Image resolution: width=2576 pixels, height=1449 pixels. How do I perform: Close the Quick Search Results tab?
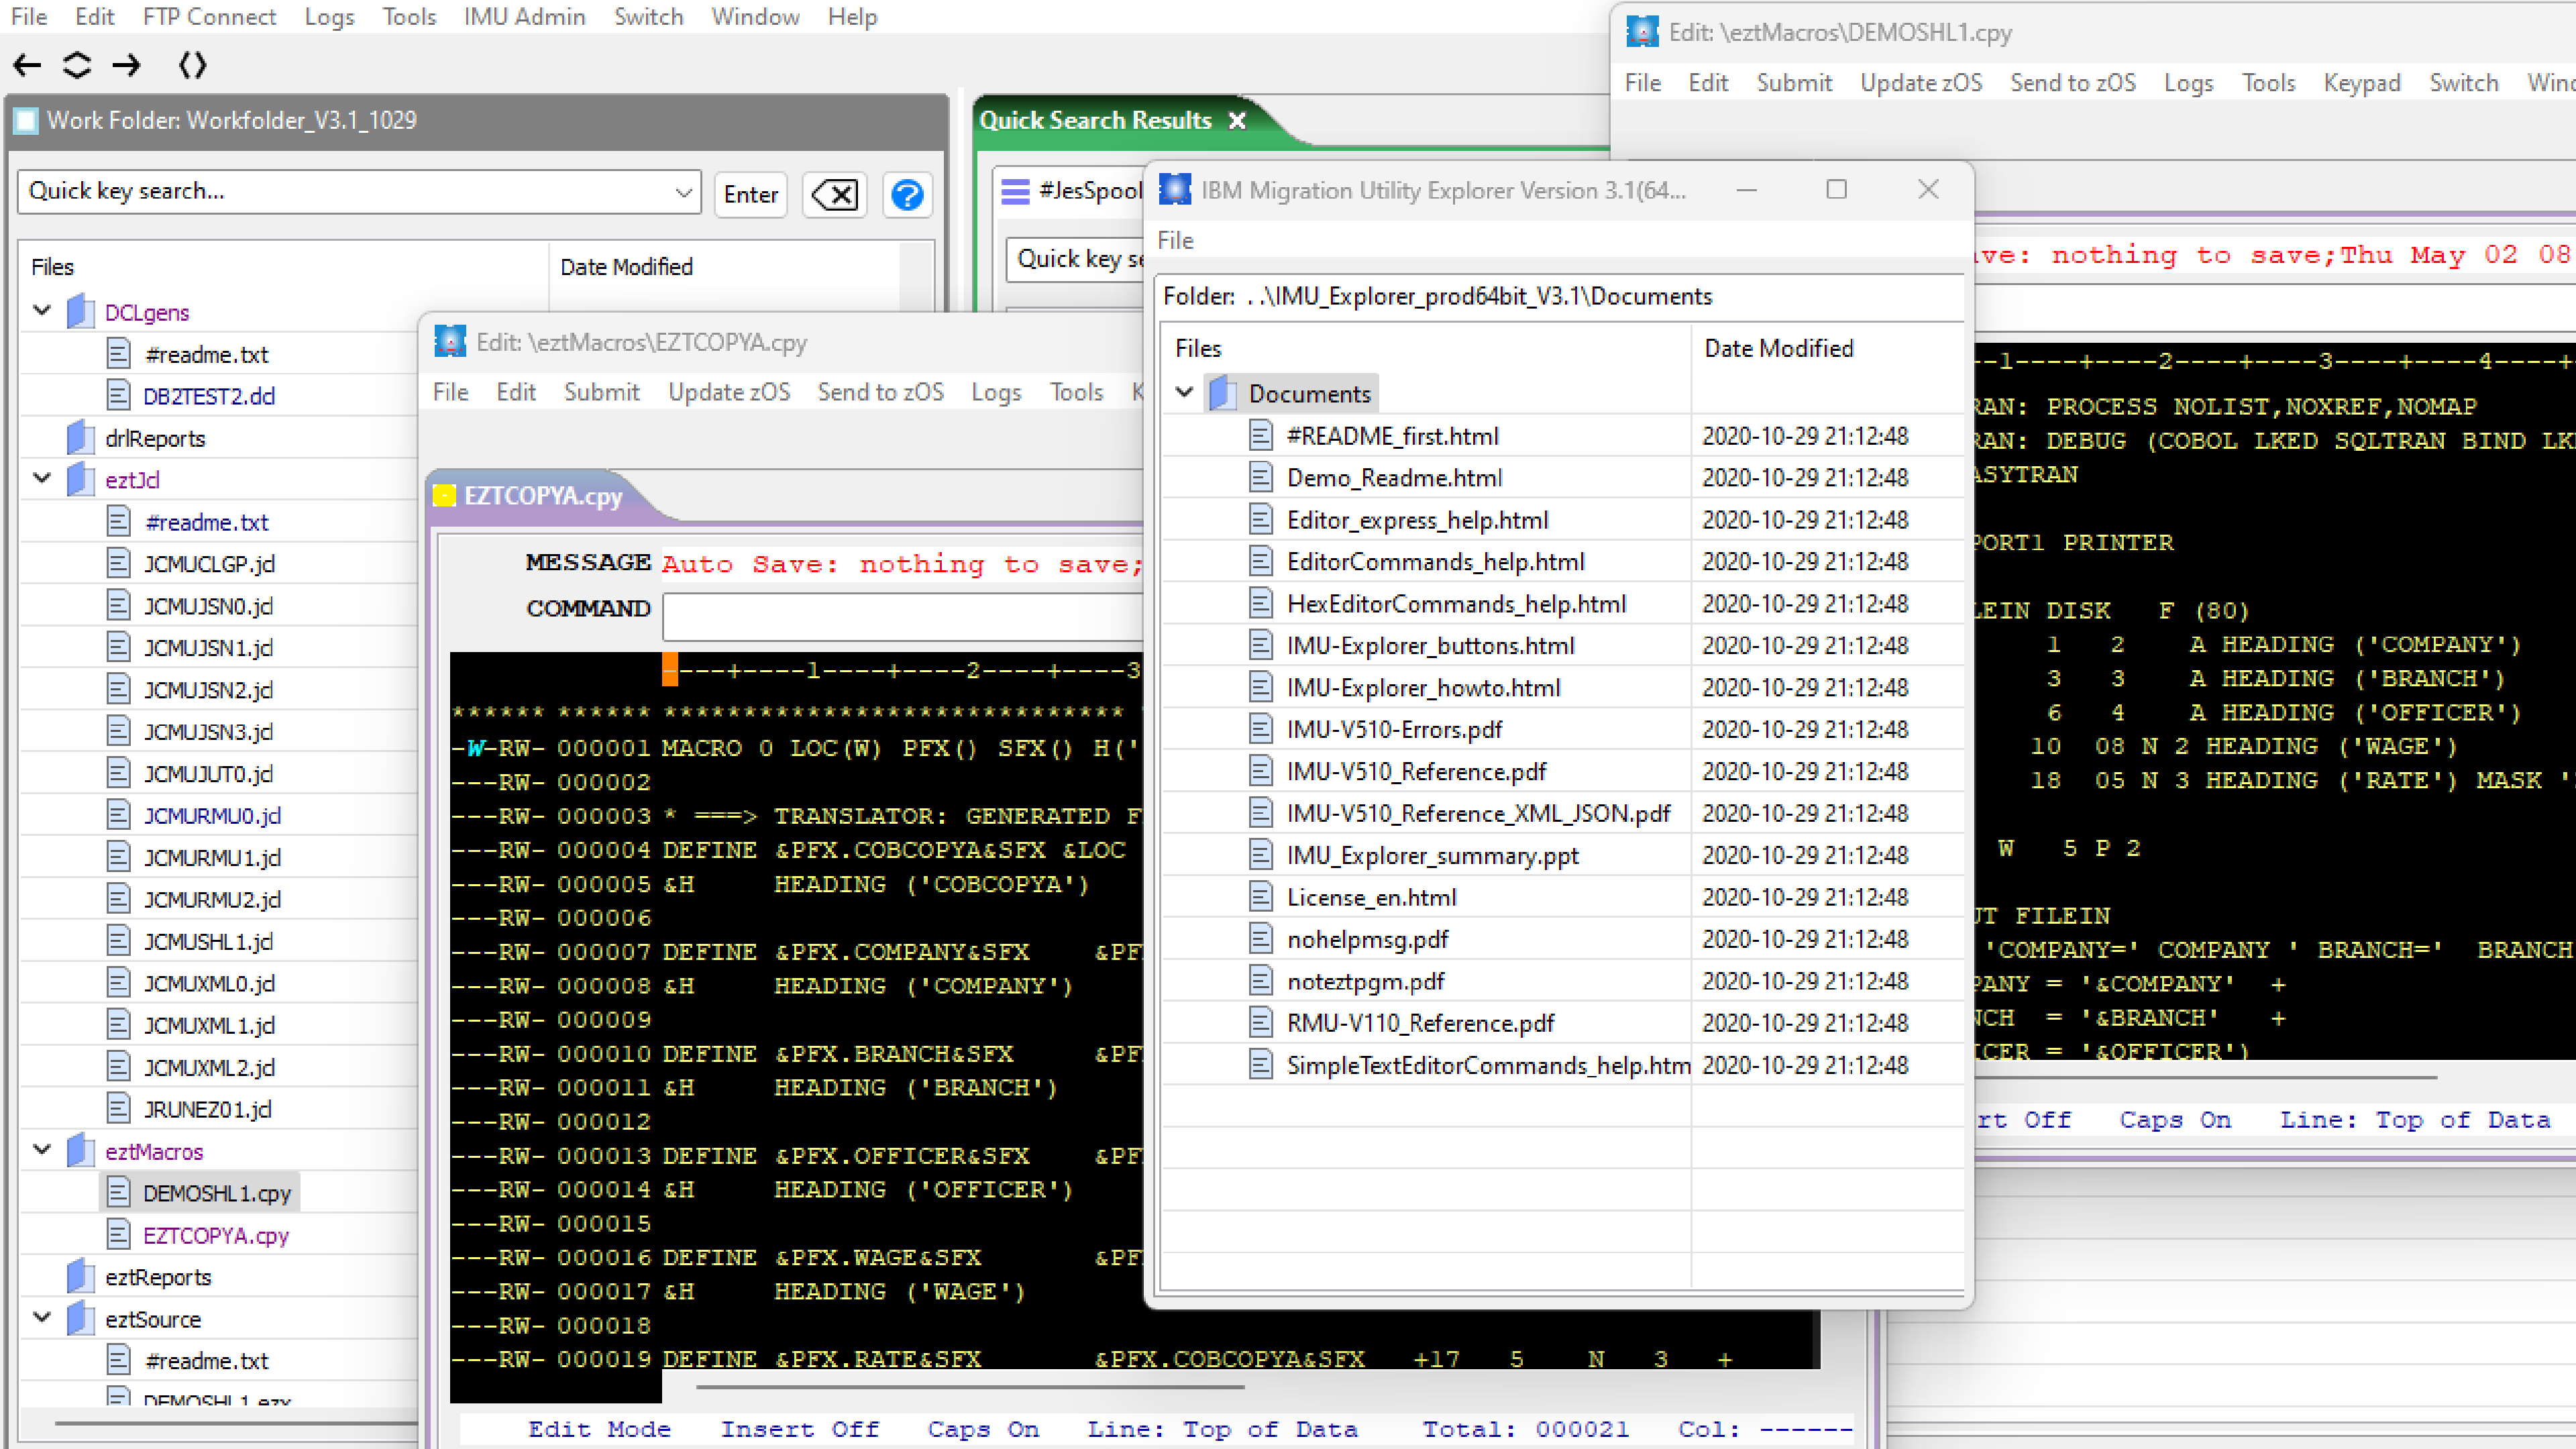(x=1238, y=120)
